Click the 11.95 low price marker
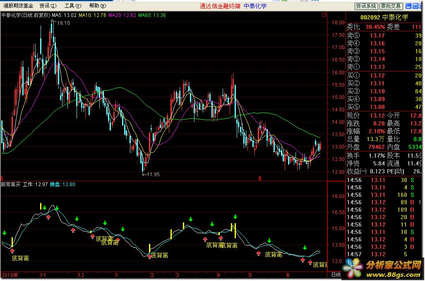425x281 pixels. pos(153,175)
